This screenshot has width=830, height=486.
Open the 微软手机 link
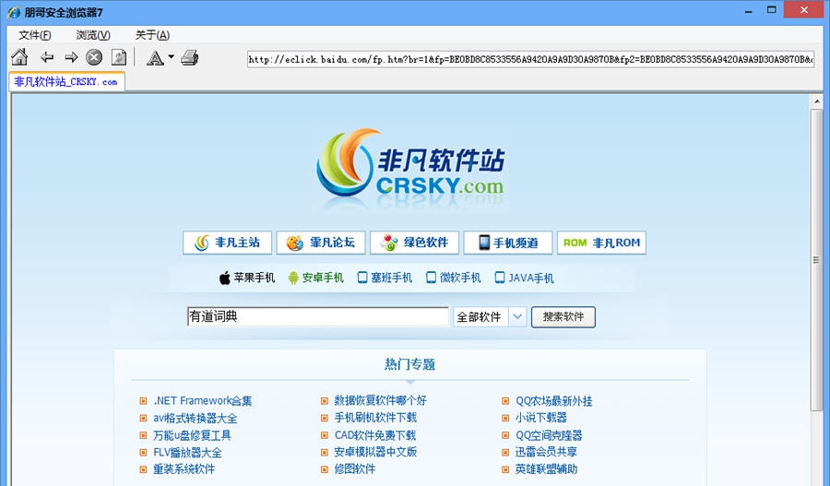coord(460,278)
